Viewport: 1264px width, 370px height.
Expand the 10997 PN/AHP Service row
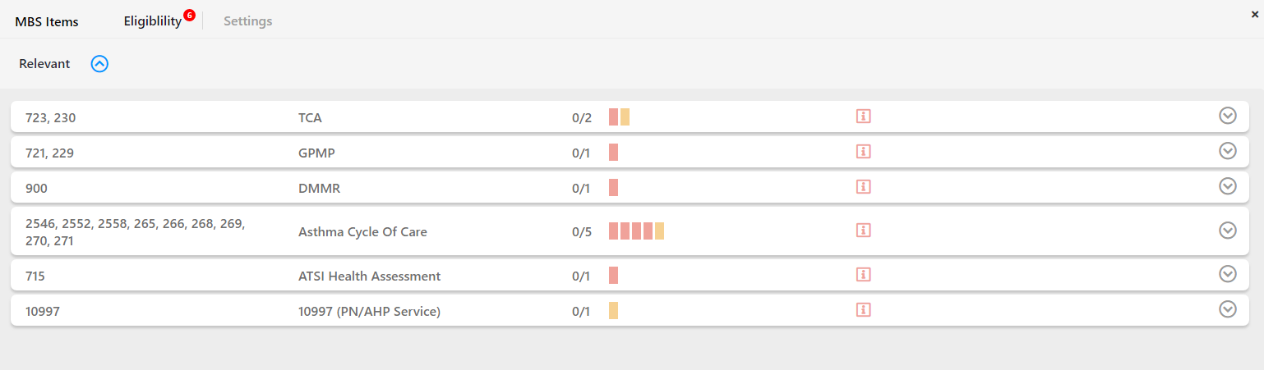click(x=1228, y=309)
